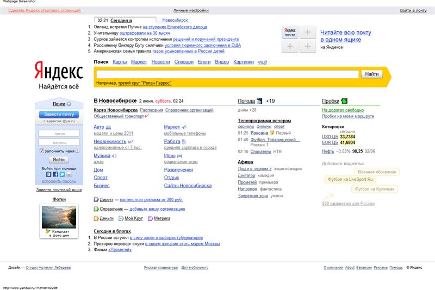
Task: Switch to the Словари search tab
Action: click(184, 62)
